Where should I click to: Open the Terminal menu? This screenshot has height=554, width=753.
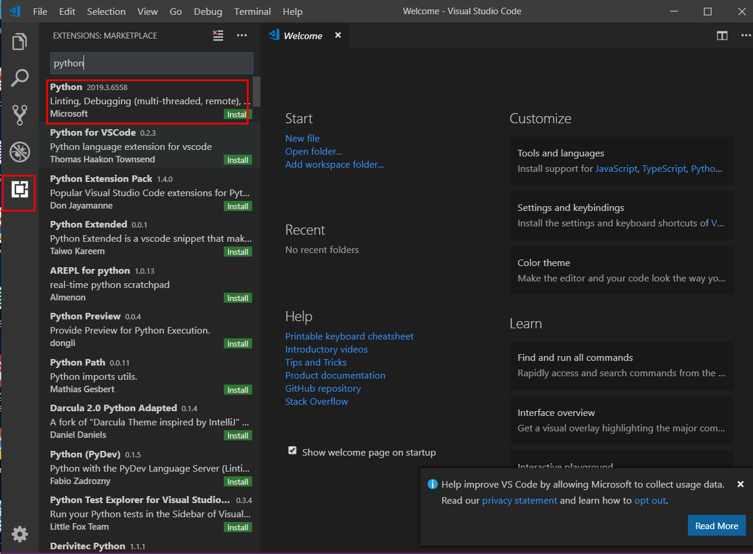[253, 11]
